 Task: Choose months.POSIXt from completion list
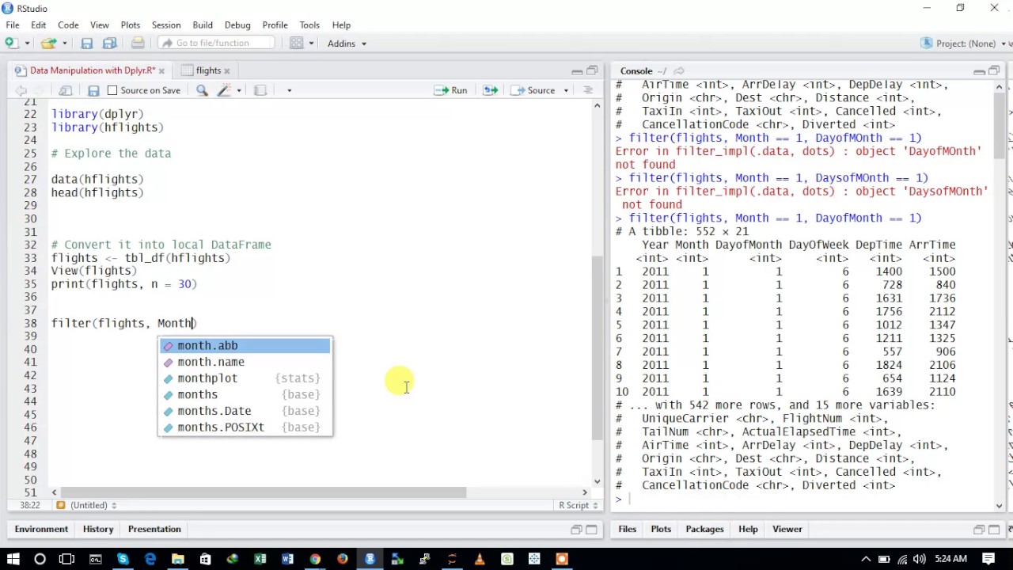click(x=245, y=427)
